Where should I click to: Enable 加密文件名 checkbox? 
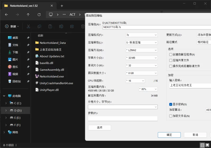coord(171,116)
